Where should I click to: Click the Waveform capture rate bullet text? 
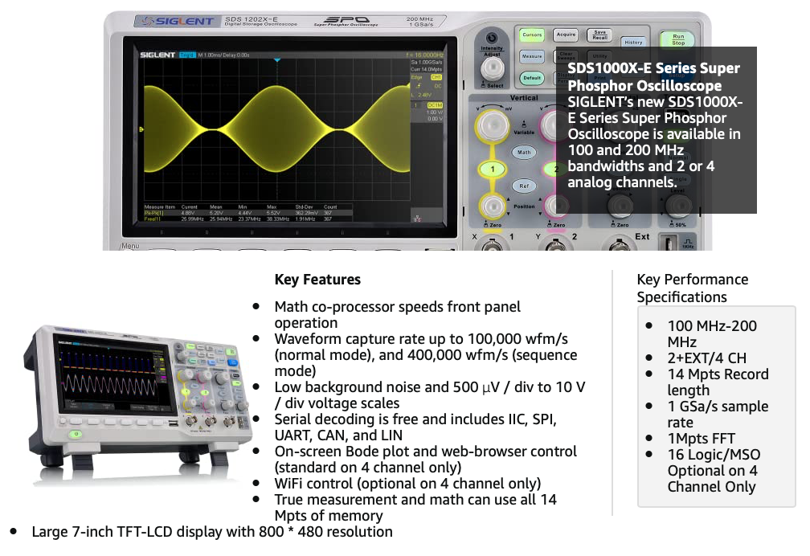click(426, 354)
